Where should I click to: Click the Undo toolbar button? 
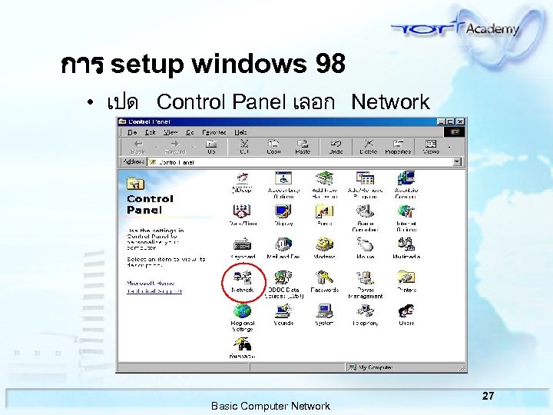coord(336,147)
